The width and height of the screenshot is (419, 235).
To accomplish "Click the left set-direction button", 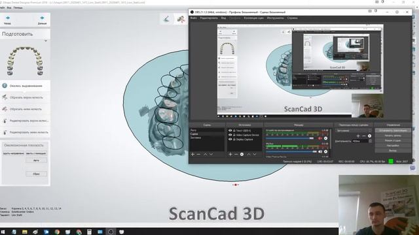I will (13, 153).
